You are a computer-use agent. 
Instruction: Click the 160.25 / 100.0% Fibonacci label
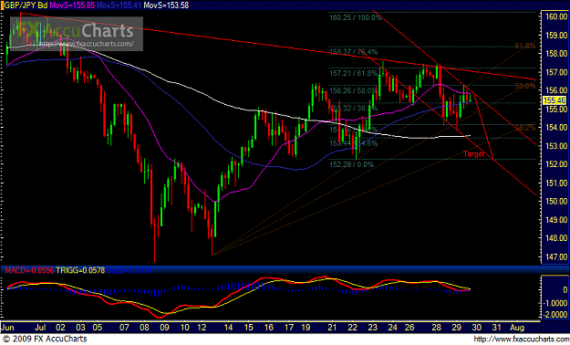355,17
